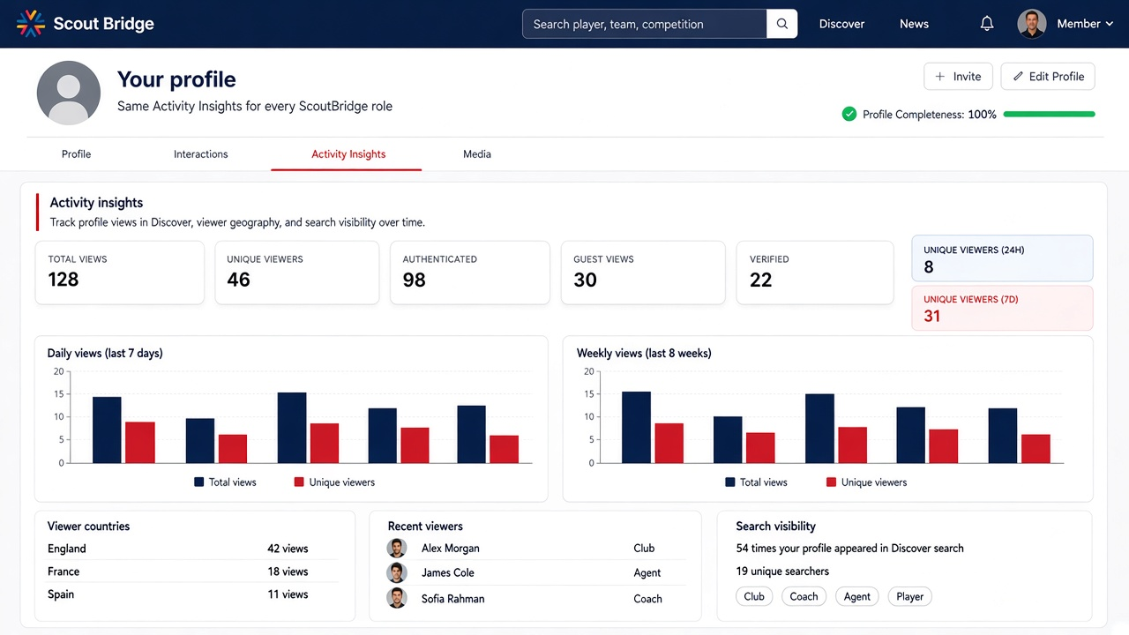Click the Agent filter chip

[857, 596]
